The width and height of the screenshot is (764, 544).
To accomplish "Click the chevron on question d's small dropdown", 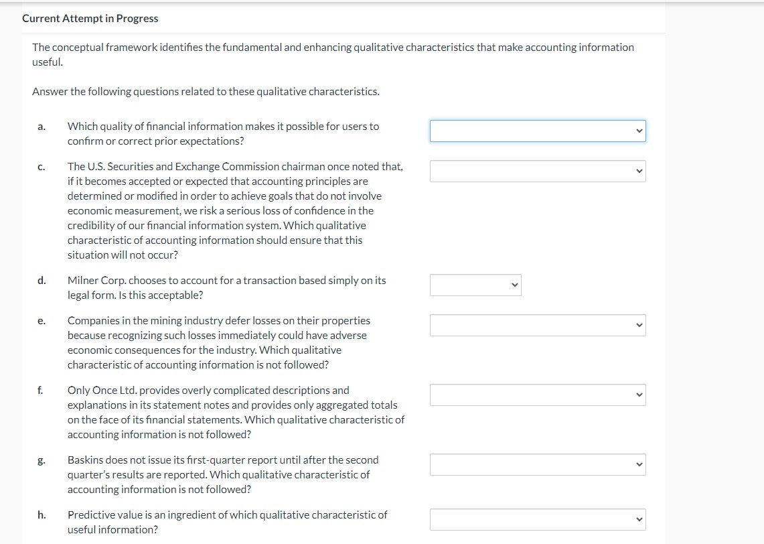I will 514,285.
